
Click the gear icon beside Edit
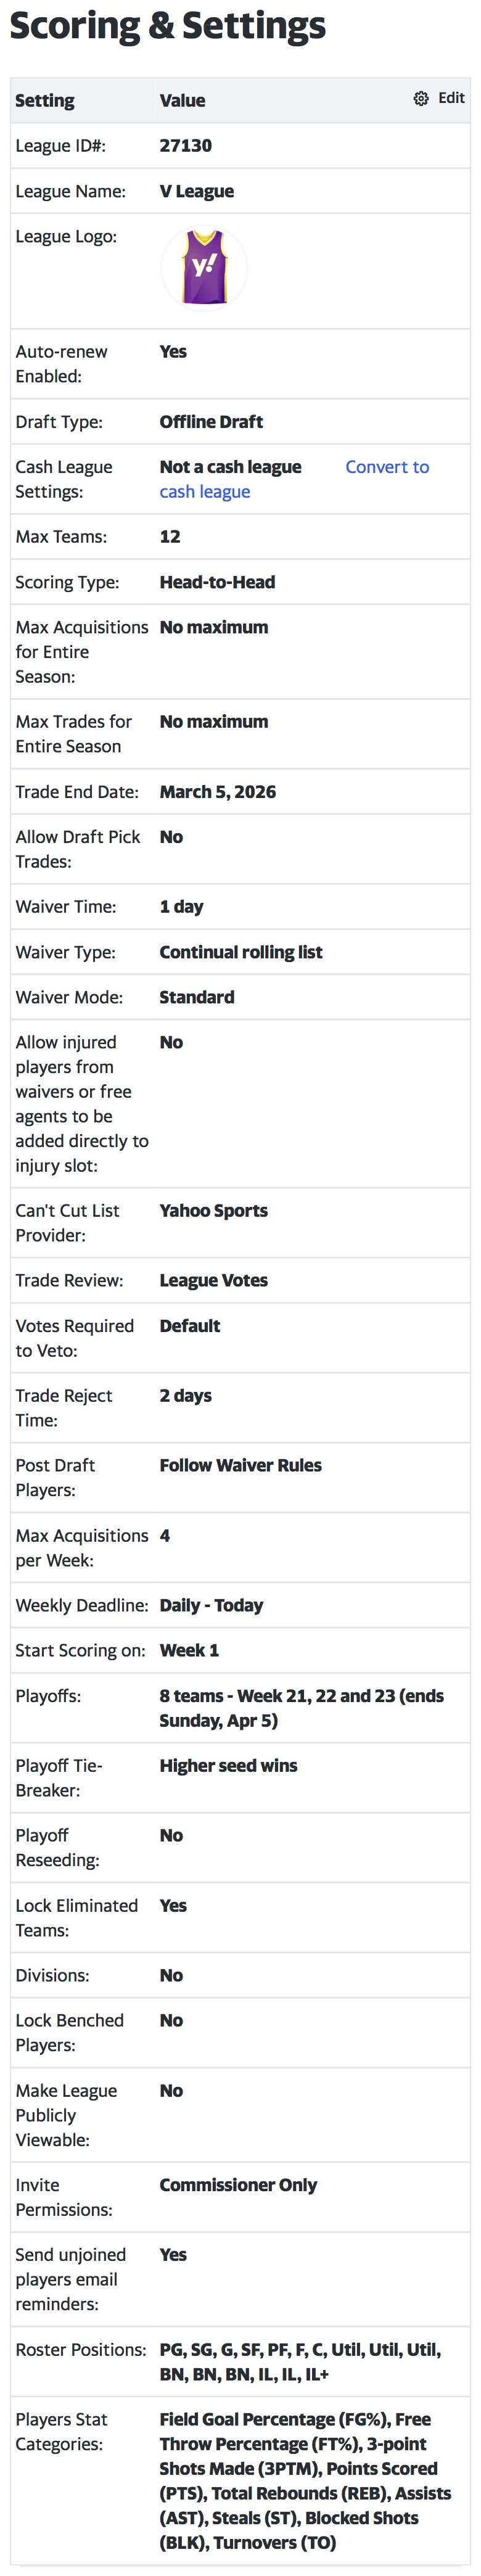(x=420, y=98)
